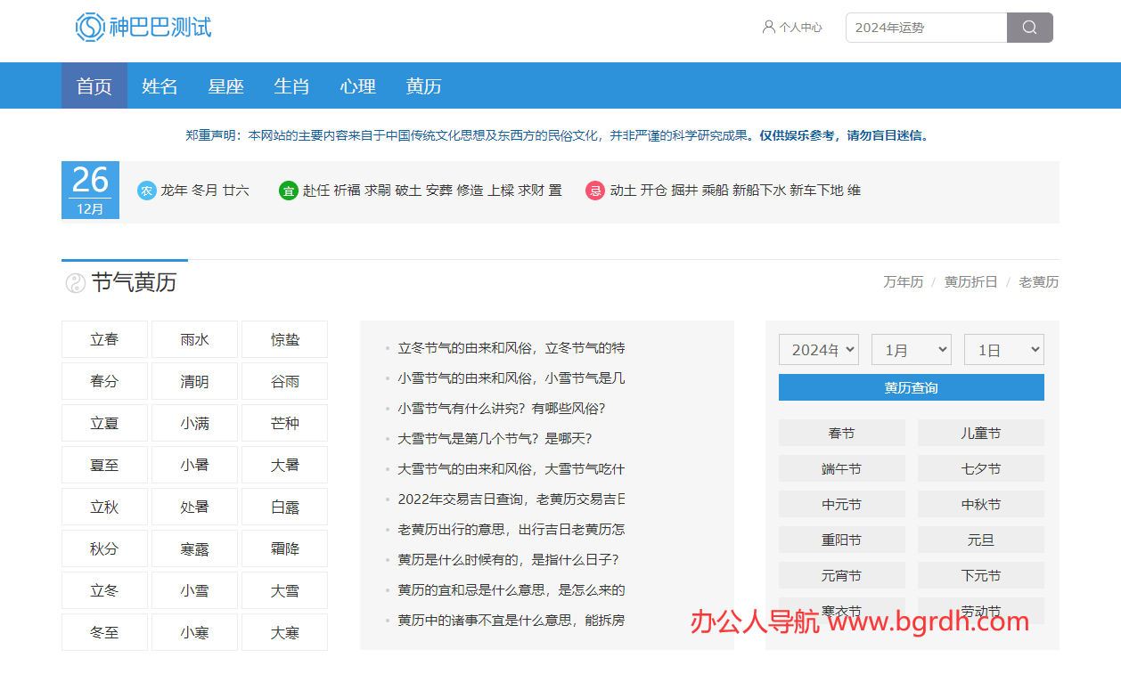Switch to the 黄历 navigation tab
Image resolution: width=1121 pixels, height=674 pixels.
(x=423, y=86)
